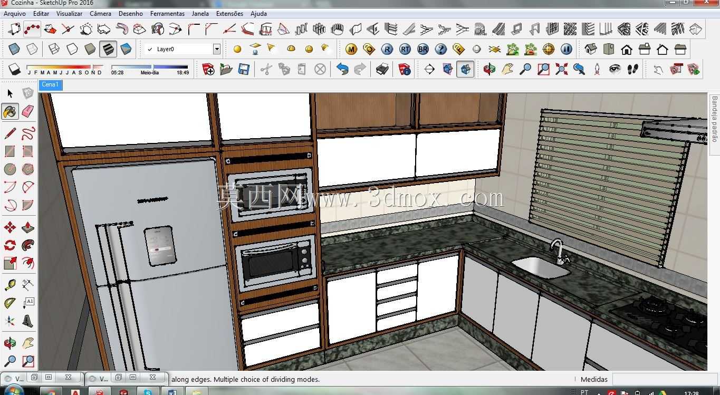Click the round M extension button
This screenshot has height=395, width=720.
351,50
